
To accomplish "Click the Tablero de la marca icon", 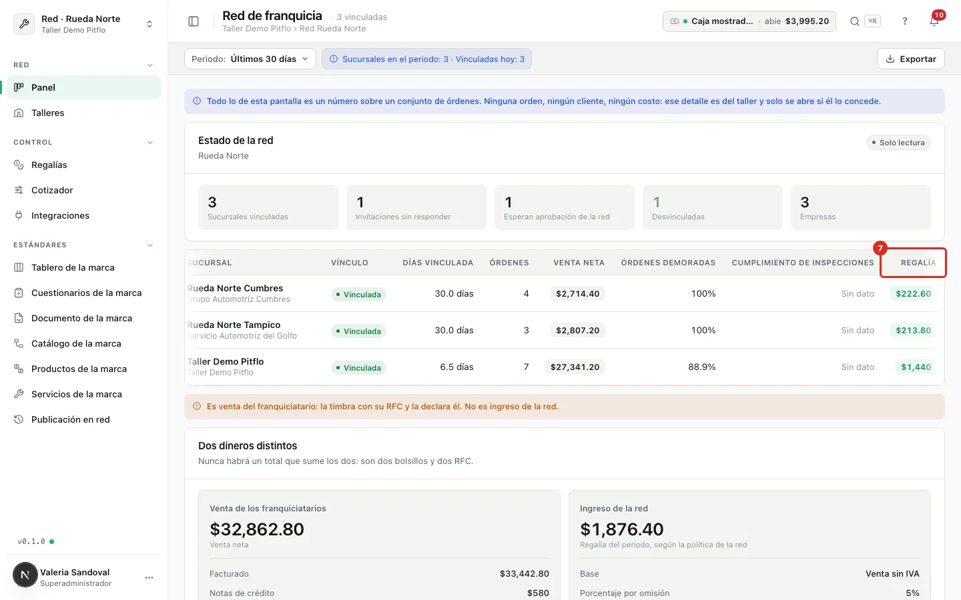I will [x=19, y=267].
